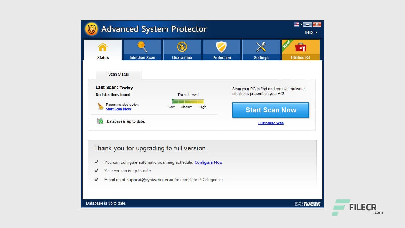Image resolution: width=405 pixels, height=228 pixels.
Task: Open the Quarantine section
Action: coord(182,50)
